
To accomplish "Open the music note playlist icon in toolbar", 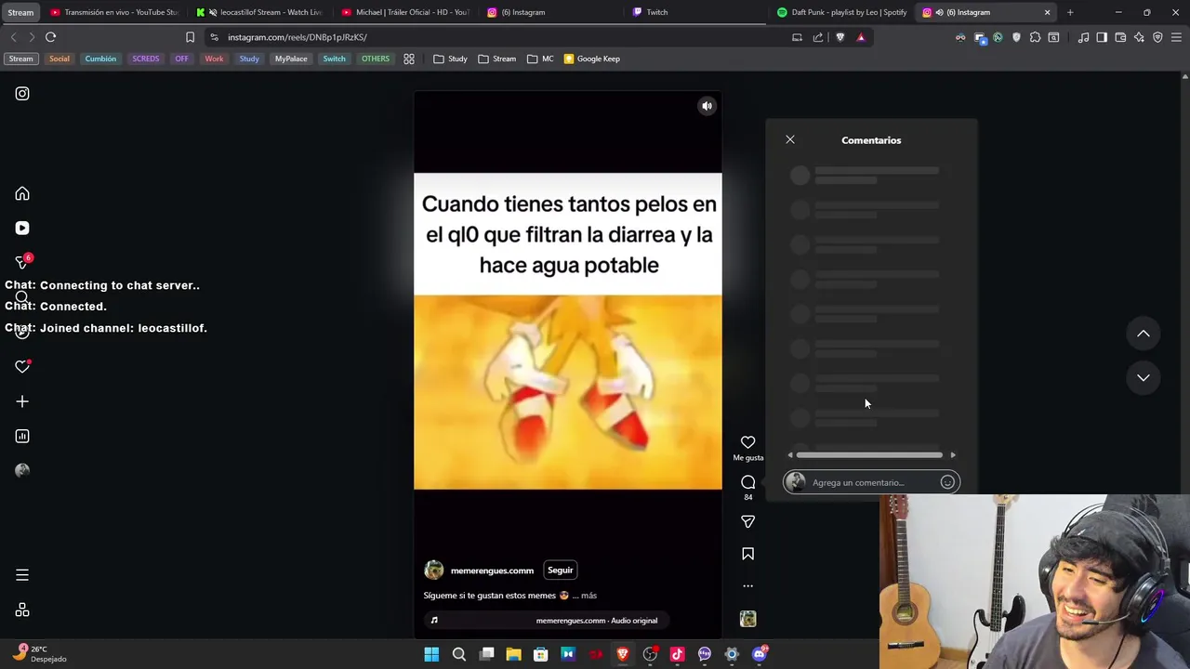I will pyautogui.click(x=1083, y=37).
